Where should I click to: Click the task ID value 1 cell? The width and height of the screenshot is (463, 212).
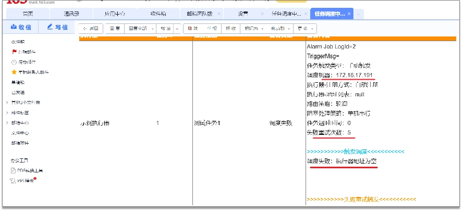click(157, 123)
